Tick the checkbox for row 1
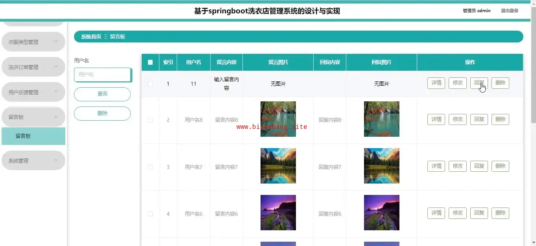 150,84
